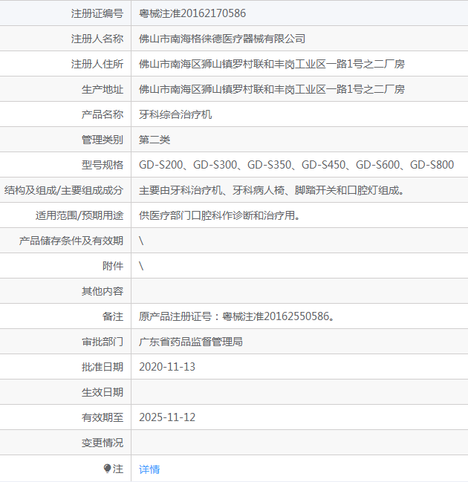Click the 生效日期 label

point(103,392)
